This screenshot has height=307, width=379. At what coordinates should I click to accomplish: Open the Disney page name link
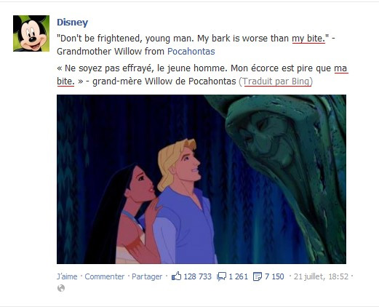pos(72,23)
